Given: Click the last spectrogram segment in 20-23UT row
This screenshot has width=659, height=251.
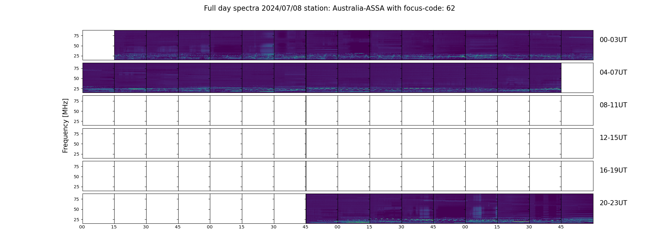Looking at the screenshot, I should [x=577, y=209].
